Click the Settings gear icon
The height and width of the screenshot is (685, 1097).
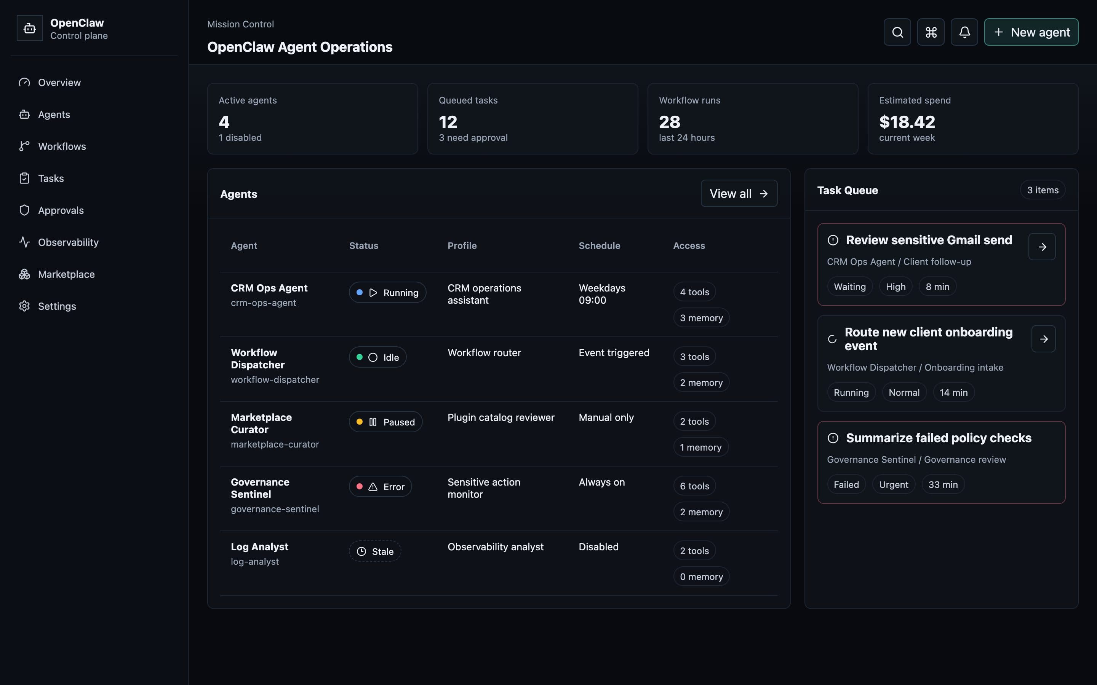point(24,306)
